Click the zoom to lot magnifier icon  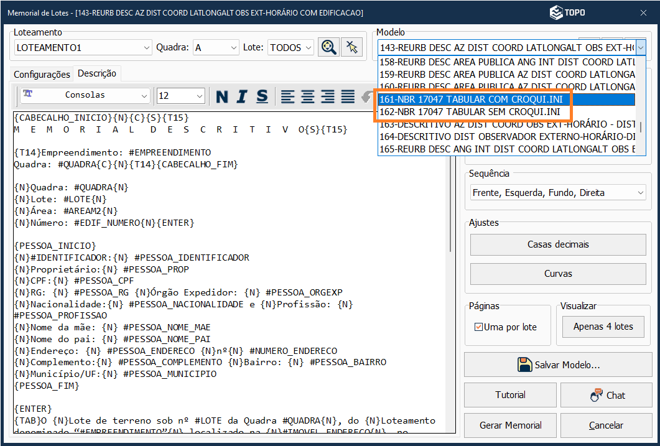328,47
